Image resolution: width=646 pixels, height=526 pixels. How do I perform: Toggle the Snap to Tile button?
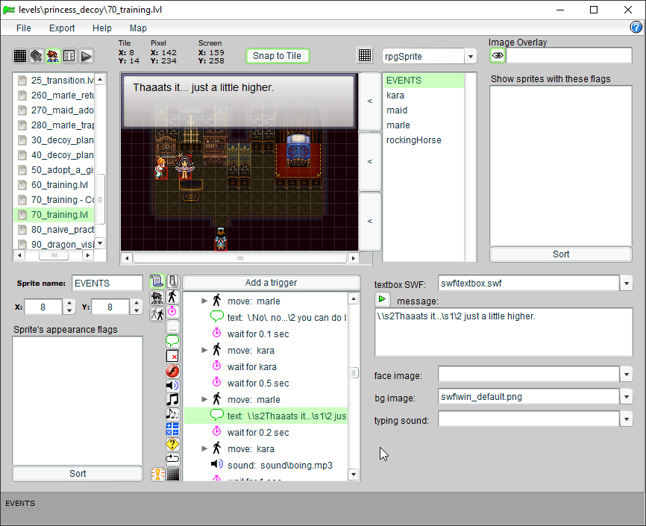277,56
